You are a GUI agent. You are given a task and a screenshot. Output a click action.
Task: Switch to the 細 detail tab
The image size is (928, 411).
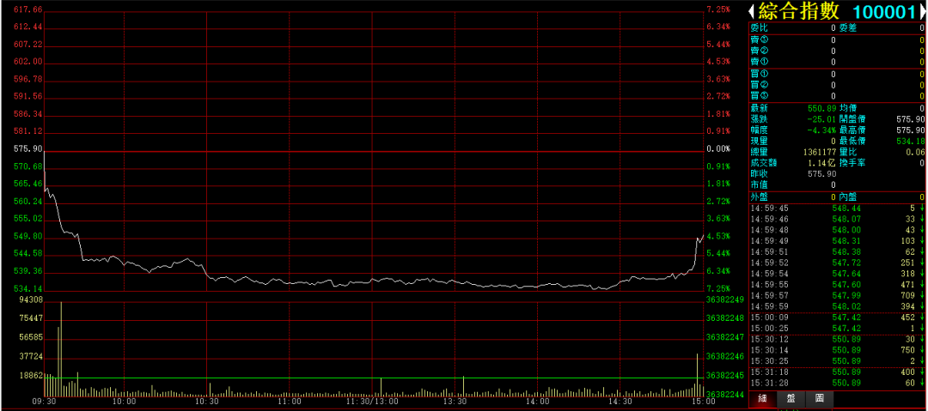pyautogui.click(x=763, y=399)
